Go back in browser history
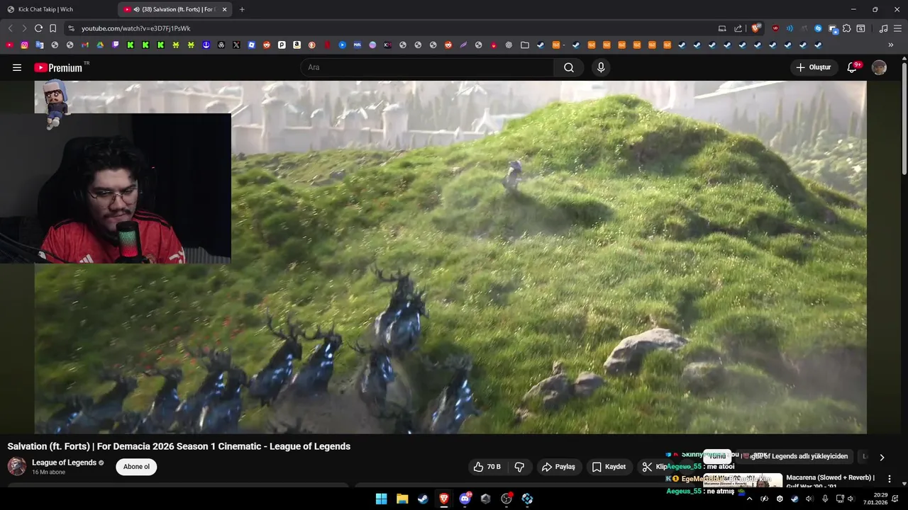 [10, 28]
